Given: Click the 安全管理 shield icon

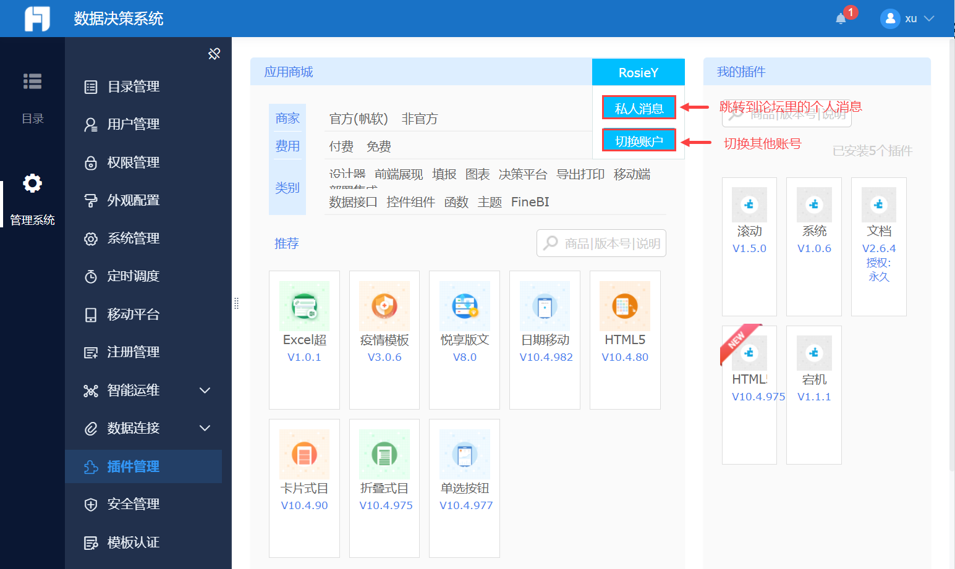Looking at the screenshot, I should pos(91,504).
